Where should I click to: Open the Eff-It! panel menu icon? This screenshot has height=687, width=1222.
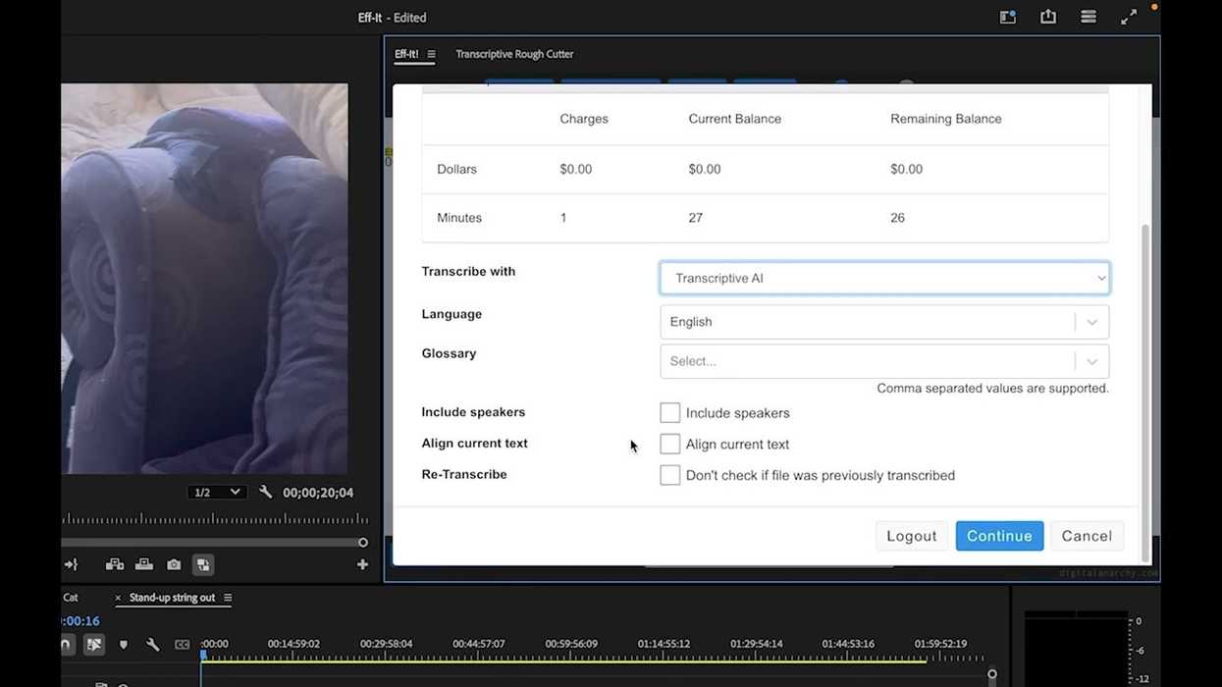431,54
